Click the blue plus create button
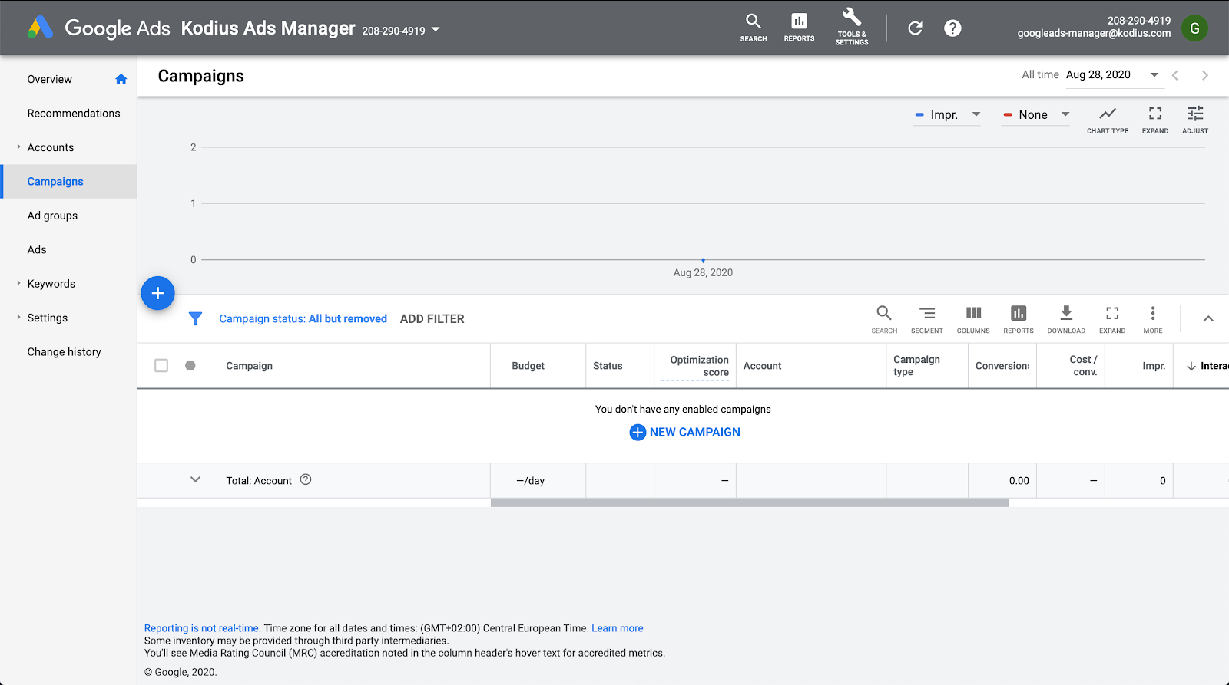 pos(157,293)
